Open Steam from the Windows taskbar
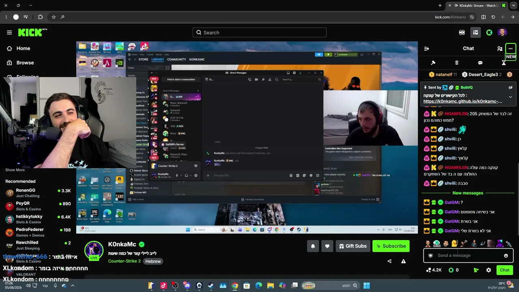The image size is (519, 292). pyautogui.click(x=211, y=286)
